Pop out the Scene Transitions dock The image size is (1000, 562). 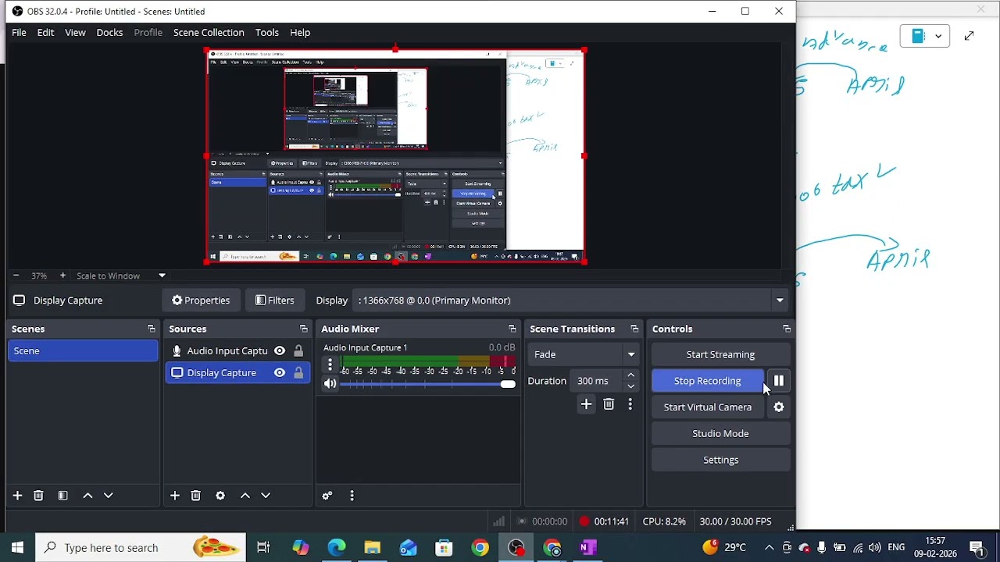(x=634, y=329)
